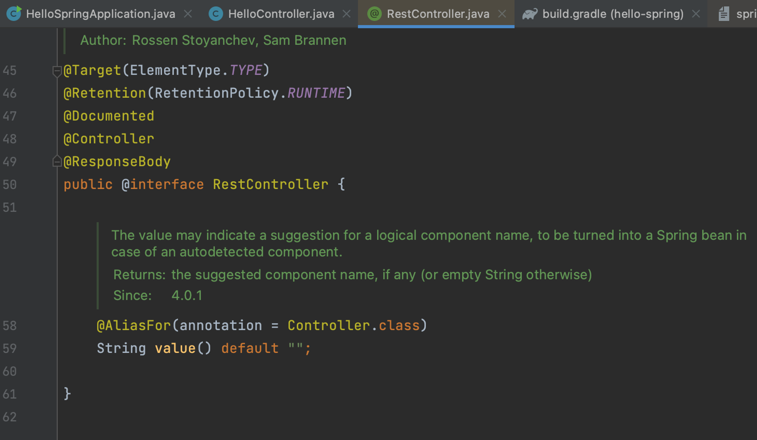Screen dimensions: 757x440
Task: Close the RestController.java tab
Action: pyautogui.click(x=502, y=14)
